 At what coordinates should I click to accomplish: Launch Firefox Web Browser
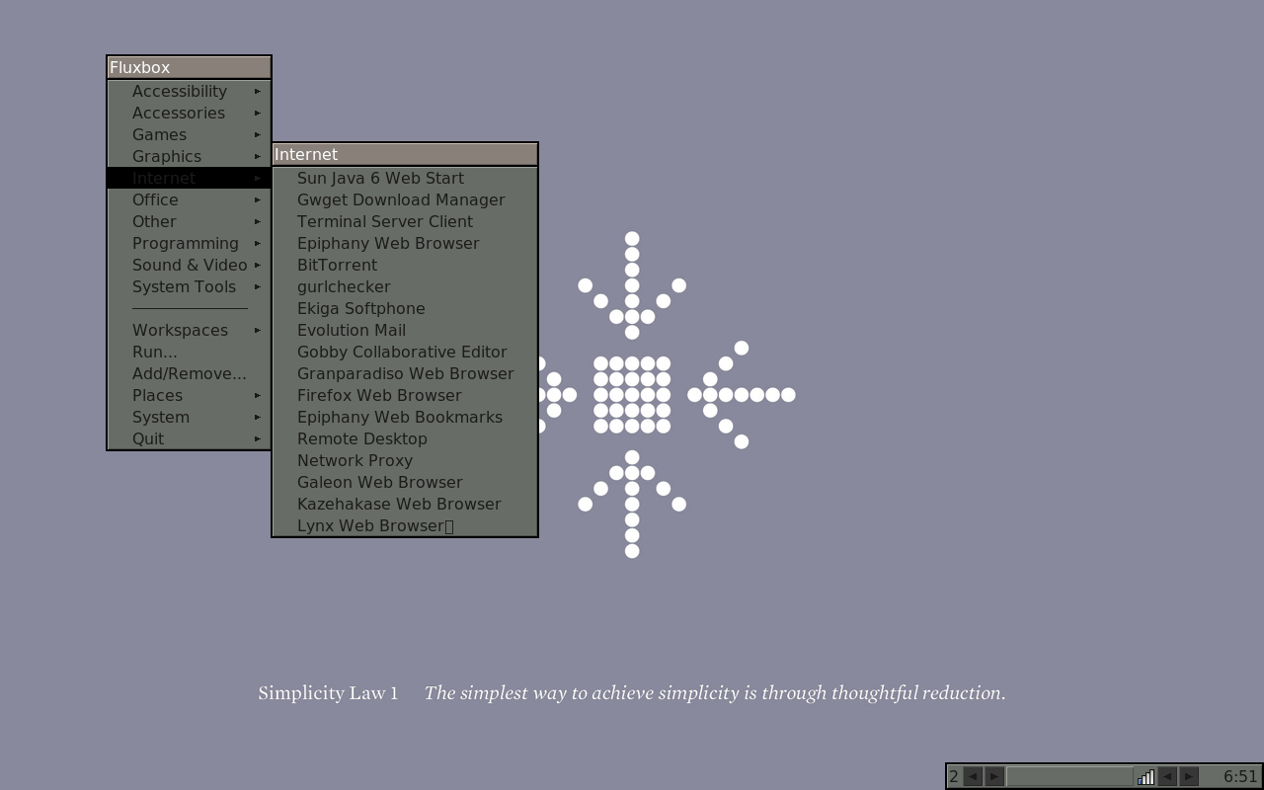click(x=405, y=395)
